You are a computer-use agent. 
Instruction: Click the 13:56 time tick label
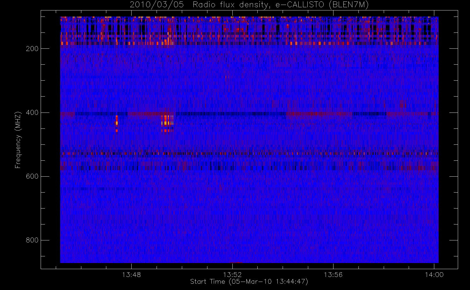pyautogui.click(x=333, y=275)
